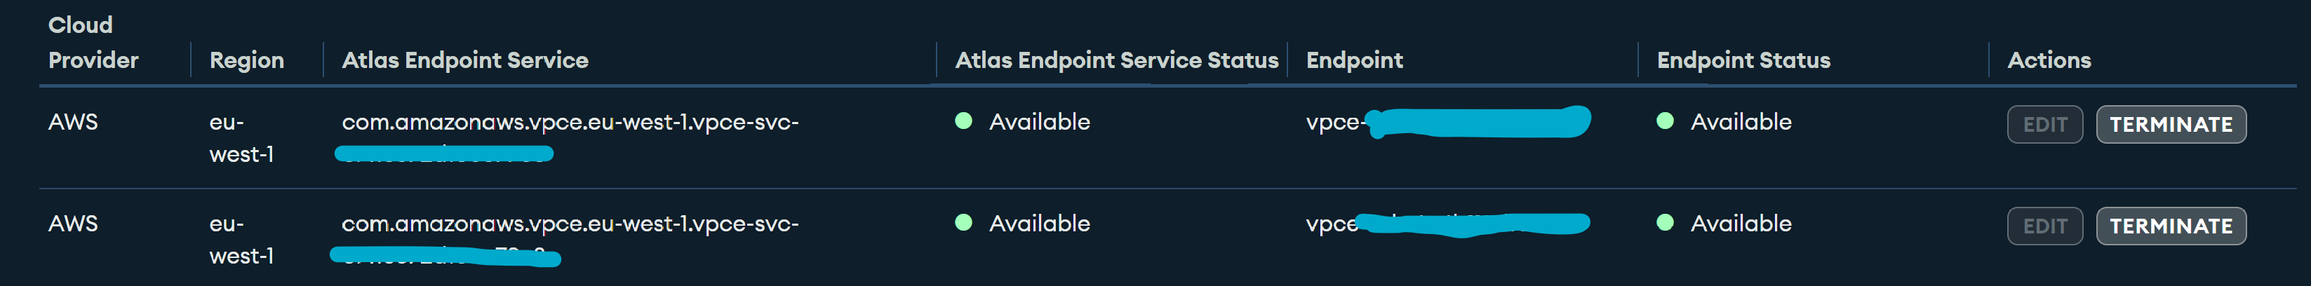Click the Region column header
Image resolution: width=2311 pixels, height=286 pixels.
pos(247,60)
